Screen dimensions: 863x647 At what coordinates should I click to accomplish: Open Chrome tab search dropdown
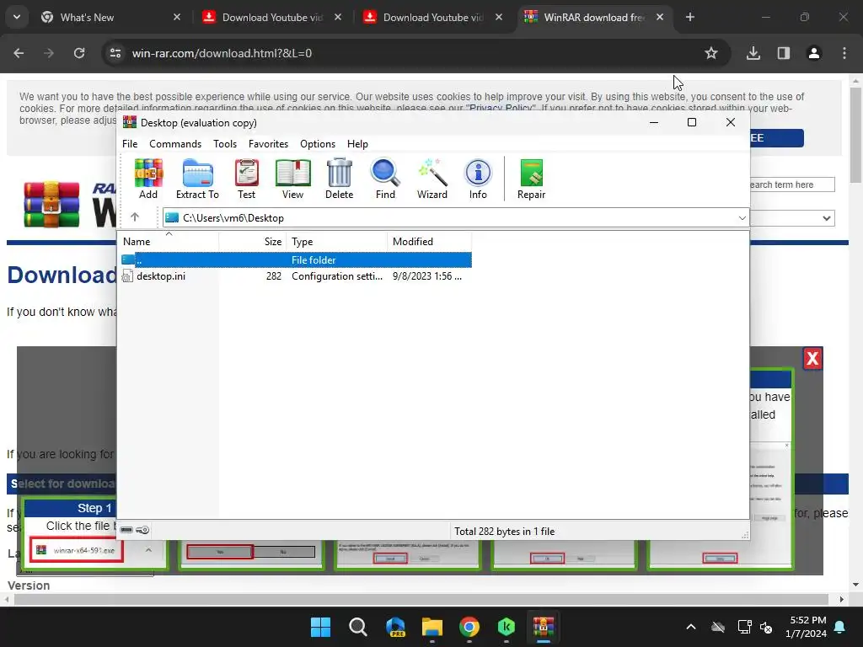pos(17,17)
